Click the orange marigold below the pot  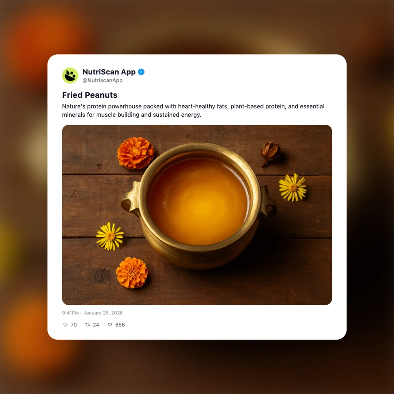pos(132,273)
